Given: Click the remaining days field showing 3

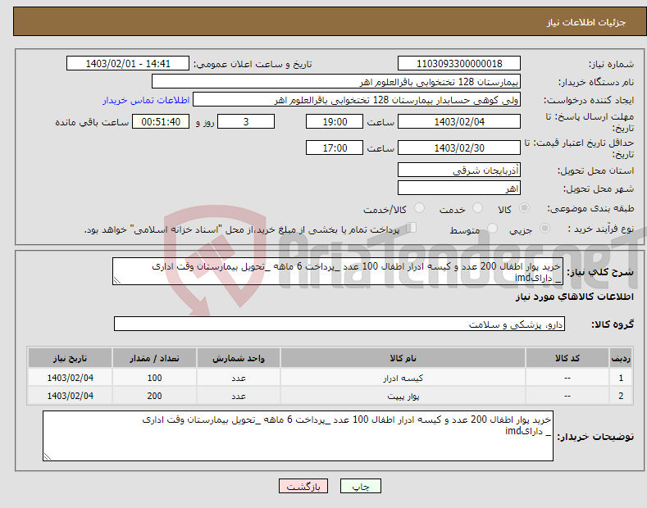Looking at the screenshot, I should [x=246, y=121].
